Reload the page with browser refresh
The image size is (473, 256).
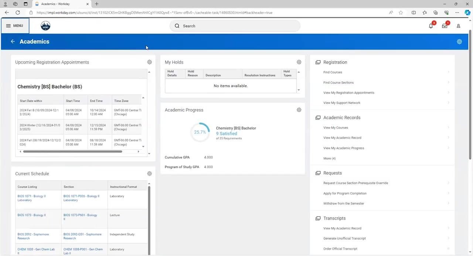[17, 13]
